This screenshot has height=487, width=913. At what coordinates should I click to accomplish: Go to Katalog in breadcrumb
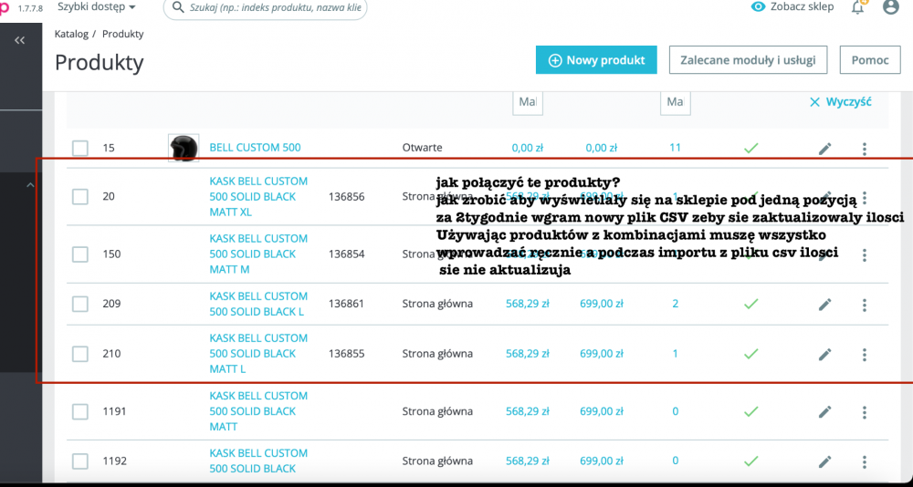(x=71, y=34)
